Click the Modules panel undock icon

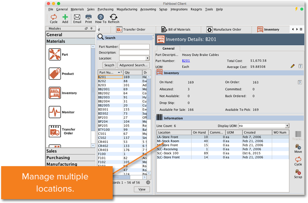(x=86, y=29)
